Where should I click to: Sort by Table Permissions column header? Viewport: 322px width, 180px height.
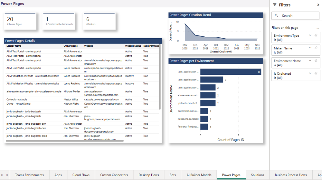click(151, 46)
